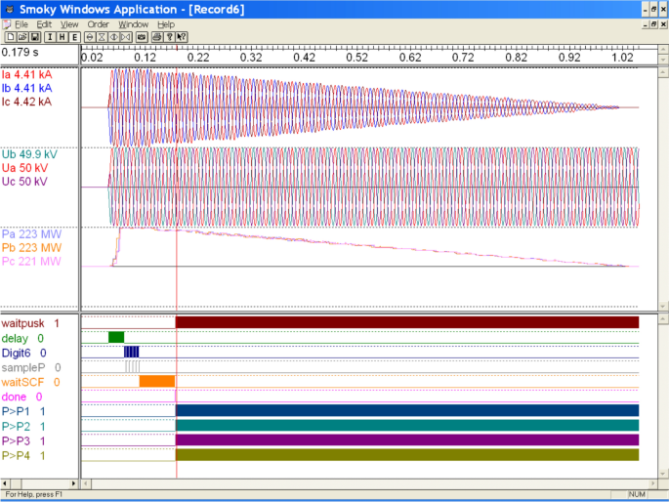
Task: Click the Smoky app title bar icon
Action: coord(10,9)
